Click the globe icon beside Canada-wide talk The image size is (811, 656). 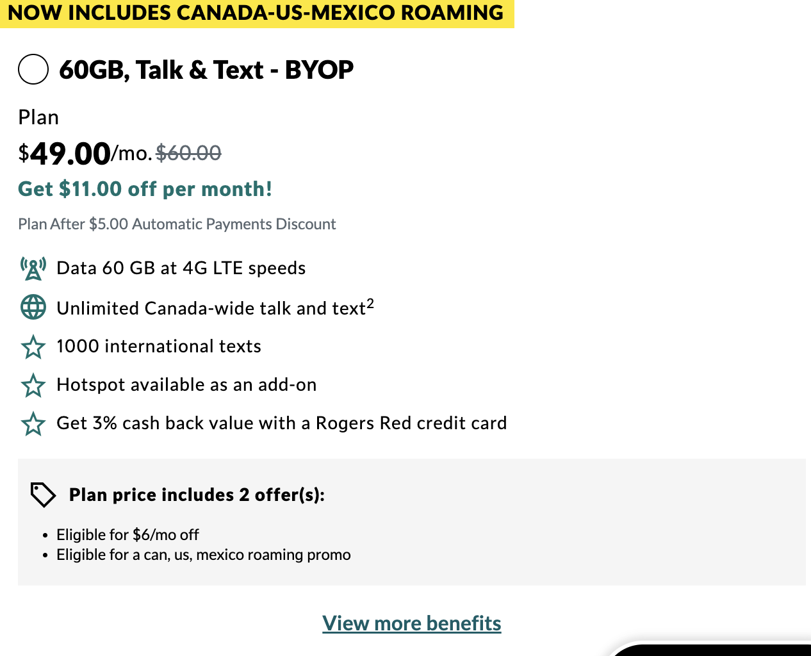coord(33,307)
